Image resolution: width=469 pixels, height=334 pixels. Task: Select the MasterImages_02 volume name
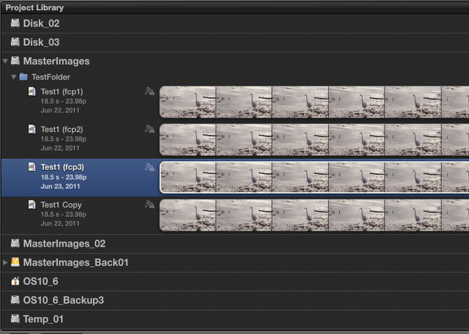point(64,243)
